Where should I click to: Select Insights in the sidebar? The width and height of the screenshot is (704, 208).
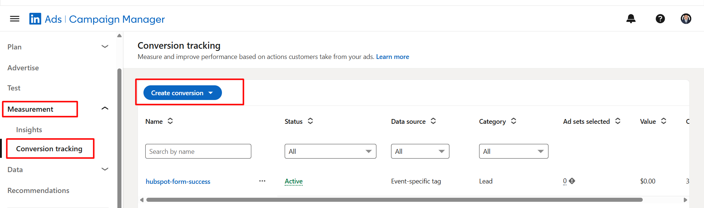click(x=29, y=130)
